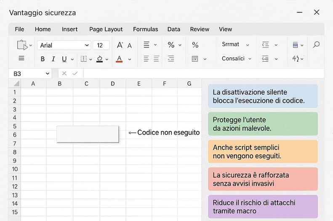This screenshot has width=333, height=221.
Task: Click the 'Codice non eseguito' label
Action: pyautogui.click(x=168, y=133)
